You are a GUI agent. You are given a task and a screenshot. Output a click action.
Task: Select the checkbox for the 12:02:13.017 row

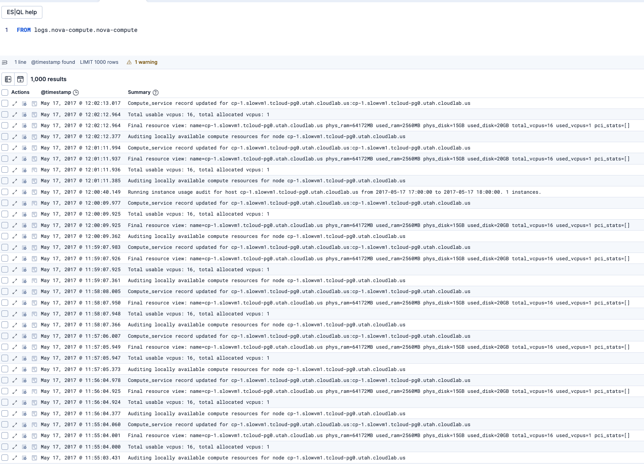5,103
